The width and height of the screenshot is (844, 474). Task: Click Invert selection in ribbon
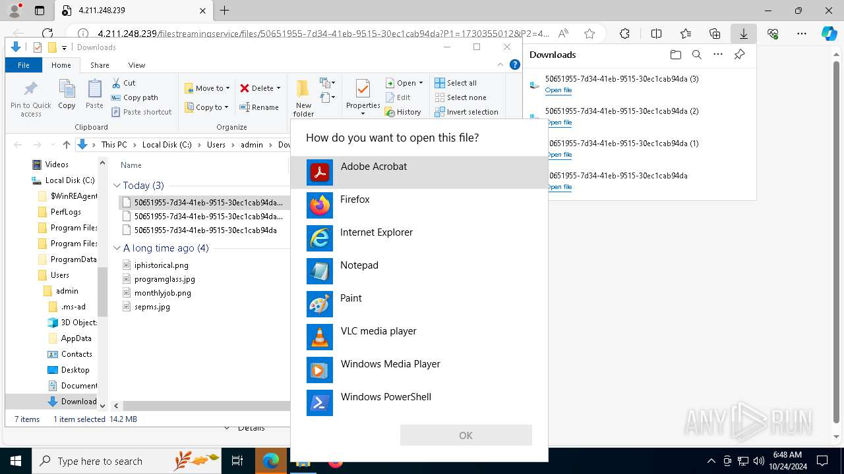[x=466, y=112]
